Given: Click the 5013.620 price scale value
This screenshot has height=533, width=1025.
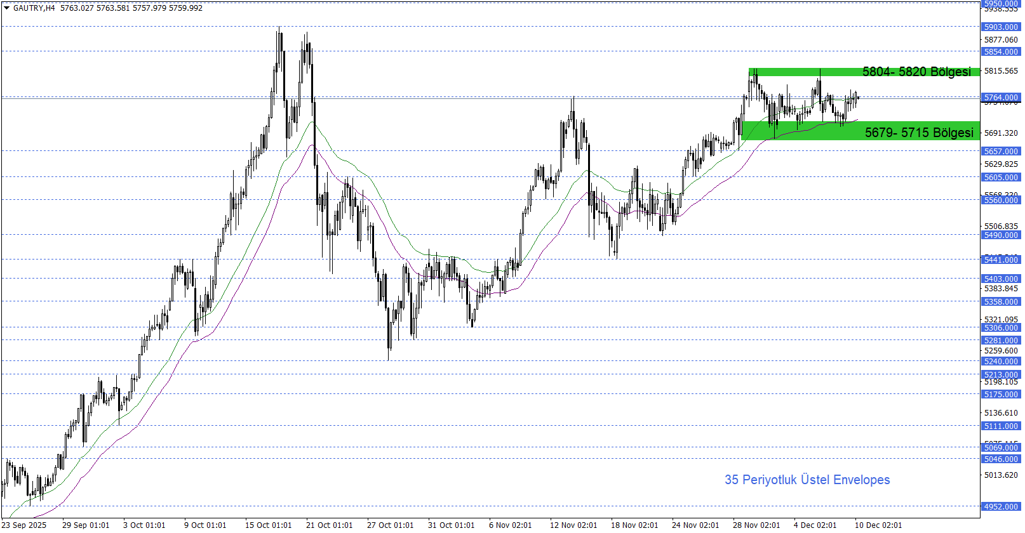Looking at the screenshot, I should point(1001,475).
